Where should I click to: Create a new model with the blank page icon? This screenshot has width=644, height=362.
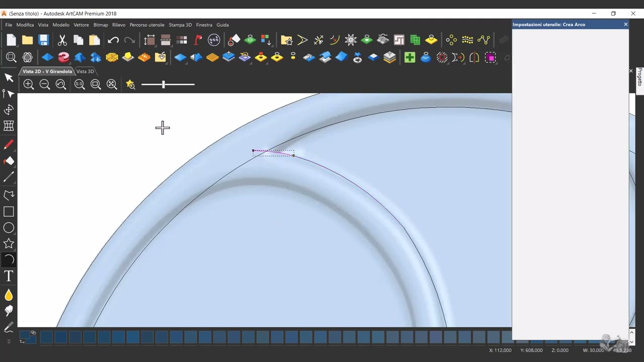pyautogui.click(x=11, y=40)
